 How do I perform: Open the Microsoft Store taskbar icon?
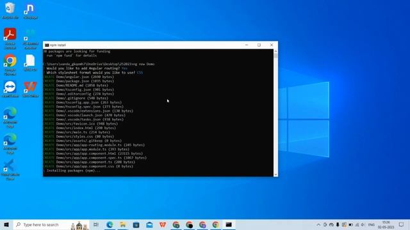pyautogui.click(x=136, y=224)
